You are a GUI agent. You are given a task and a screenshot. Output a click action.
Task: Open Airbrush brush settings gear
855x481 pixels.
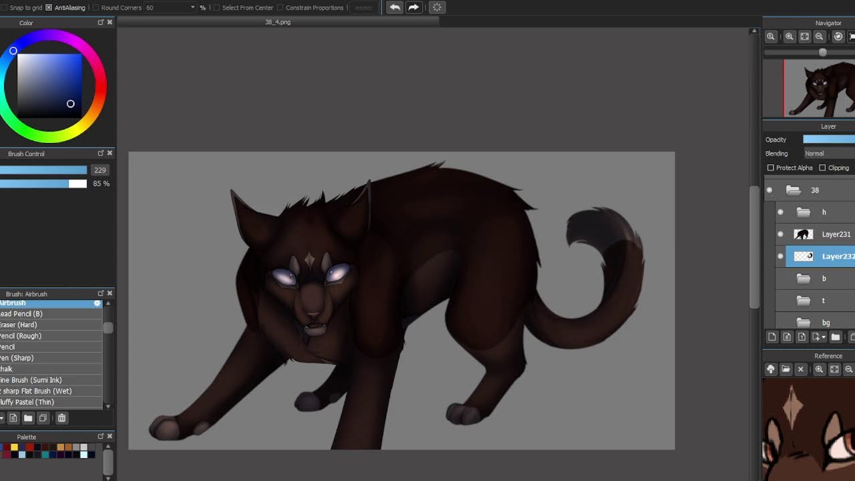[97, 303]
